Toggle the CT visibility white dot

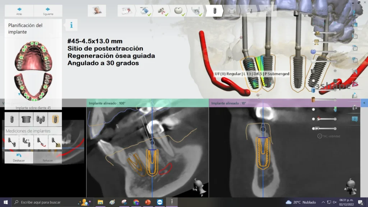(313, 128)
